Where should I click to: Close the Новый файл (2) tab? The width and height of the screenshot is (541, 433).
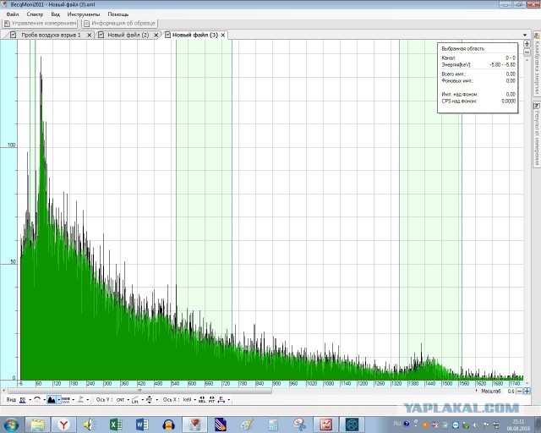[156, 36]
